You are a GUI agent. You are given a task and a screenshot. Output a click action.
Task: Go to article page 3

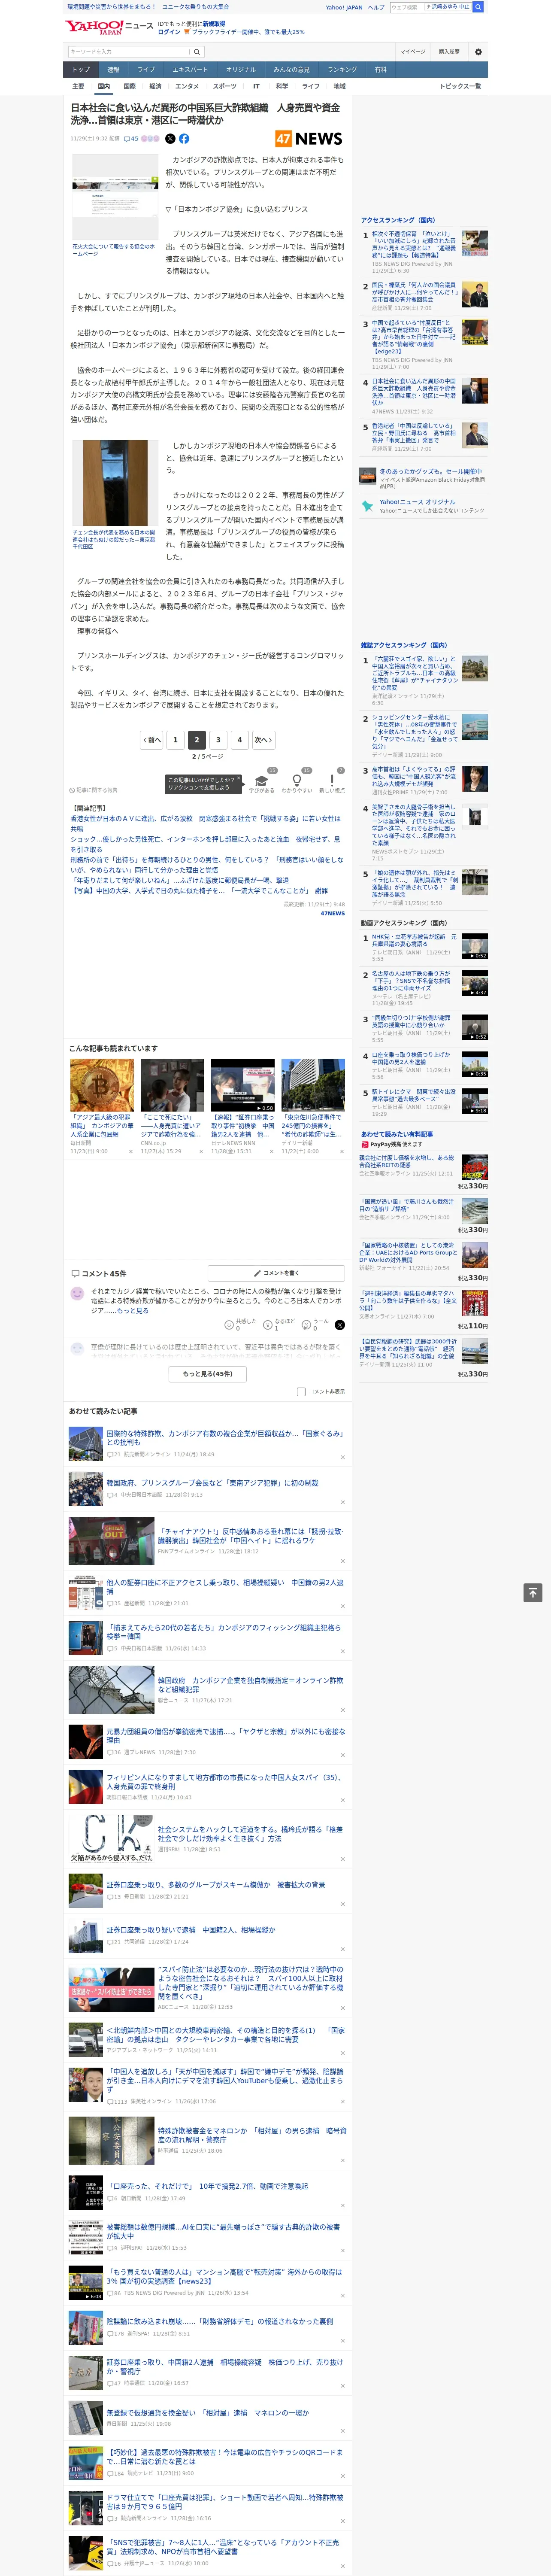(x=218, y=740)
